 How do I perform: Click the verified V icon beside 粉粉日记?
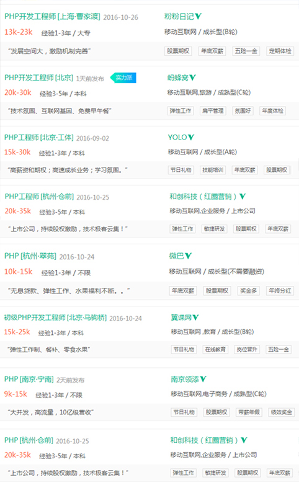pos(199,16)
